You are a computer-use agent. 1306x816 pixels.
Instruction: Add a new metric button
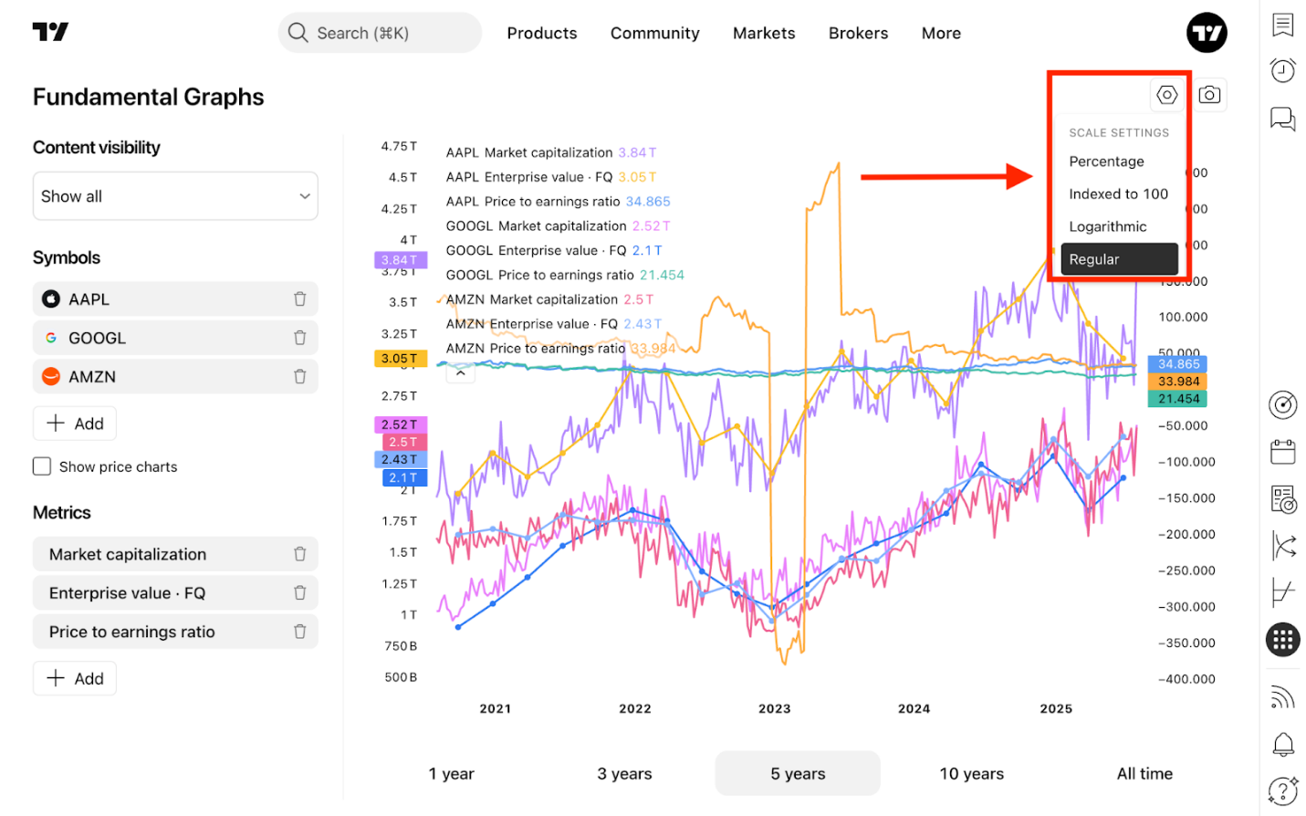click(x=75, y=678)
